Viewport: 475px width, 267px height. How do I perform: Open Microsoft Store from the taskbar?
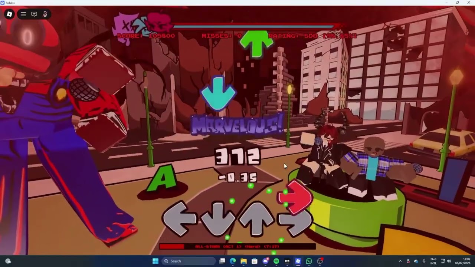255,261
